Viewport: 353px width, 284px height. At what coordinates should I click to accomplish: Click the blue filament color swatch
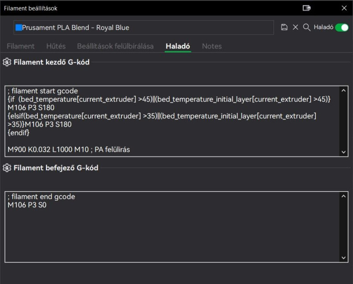[x=19, y=27]
